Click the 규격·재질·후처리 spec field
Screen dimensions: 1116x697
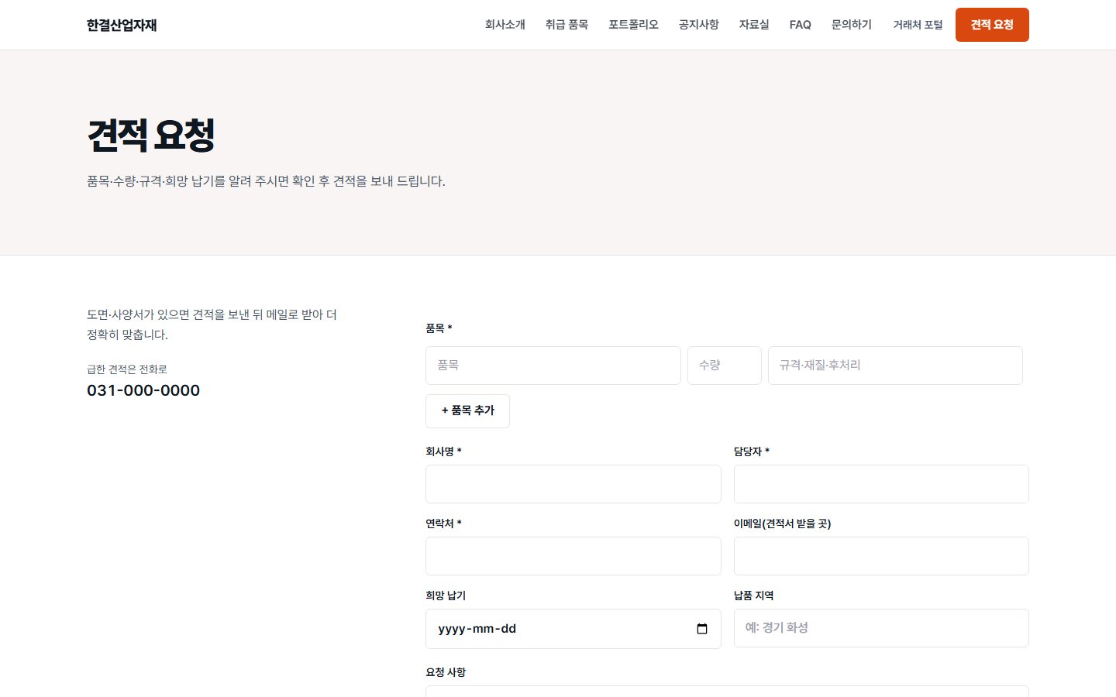(895, 366)
